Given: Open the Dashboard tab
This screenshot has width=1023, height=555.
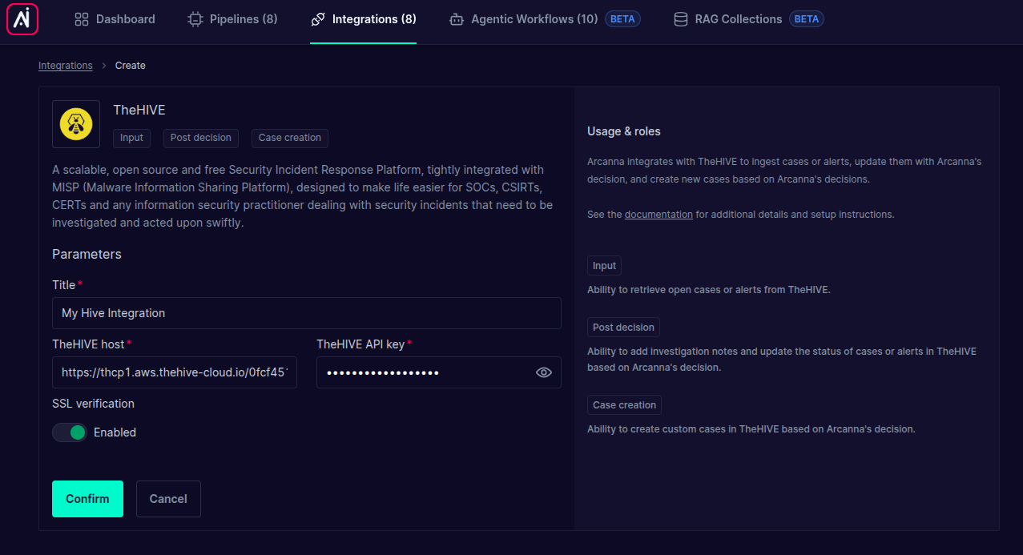Looking at the screenshot, I should click(x=115, y=19).
